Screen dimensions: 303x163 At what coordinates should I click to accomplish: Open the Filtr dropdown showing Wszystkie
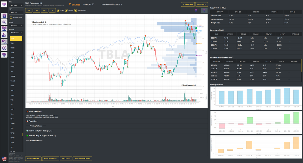pos(16,5)
